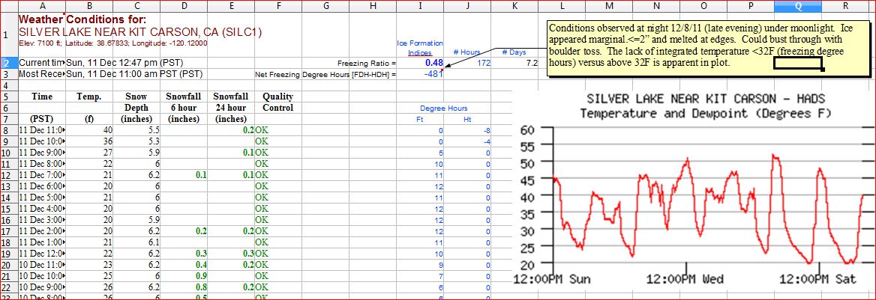Select 6-hour snowfall 0.1 in row 12

[184, 175]
